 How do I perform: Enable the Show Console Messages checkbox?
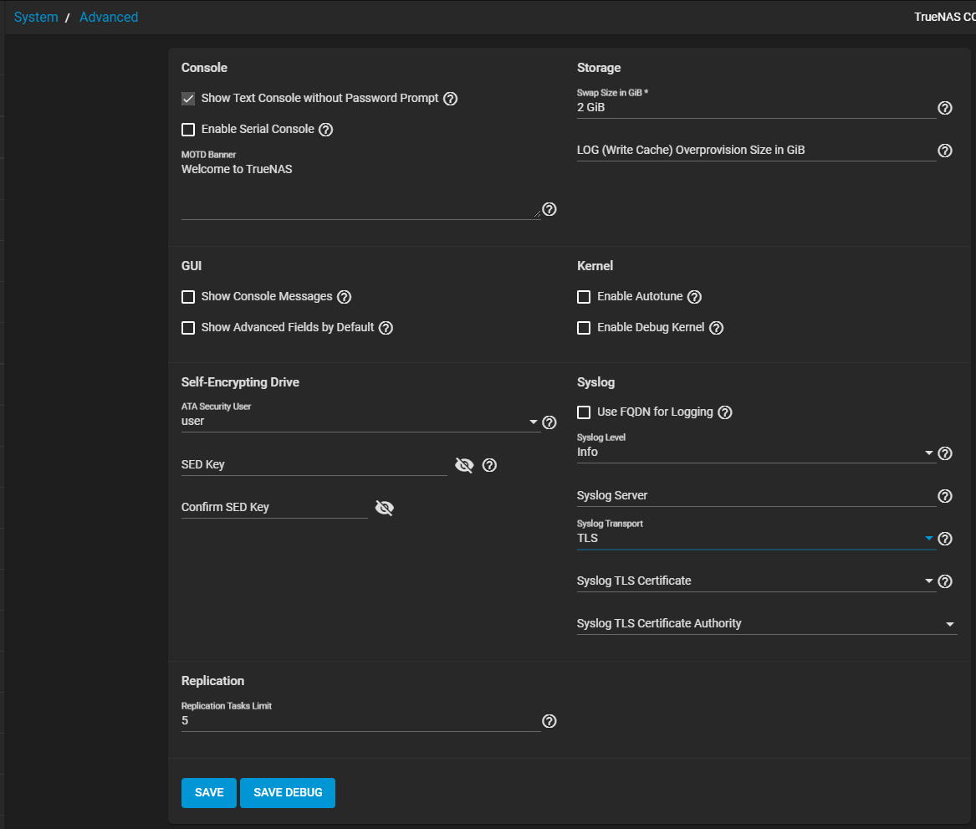188,297
